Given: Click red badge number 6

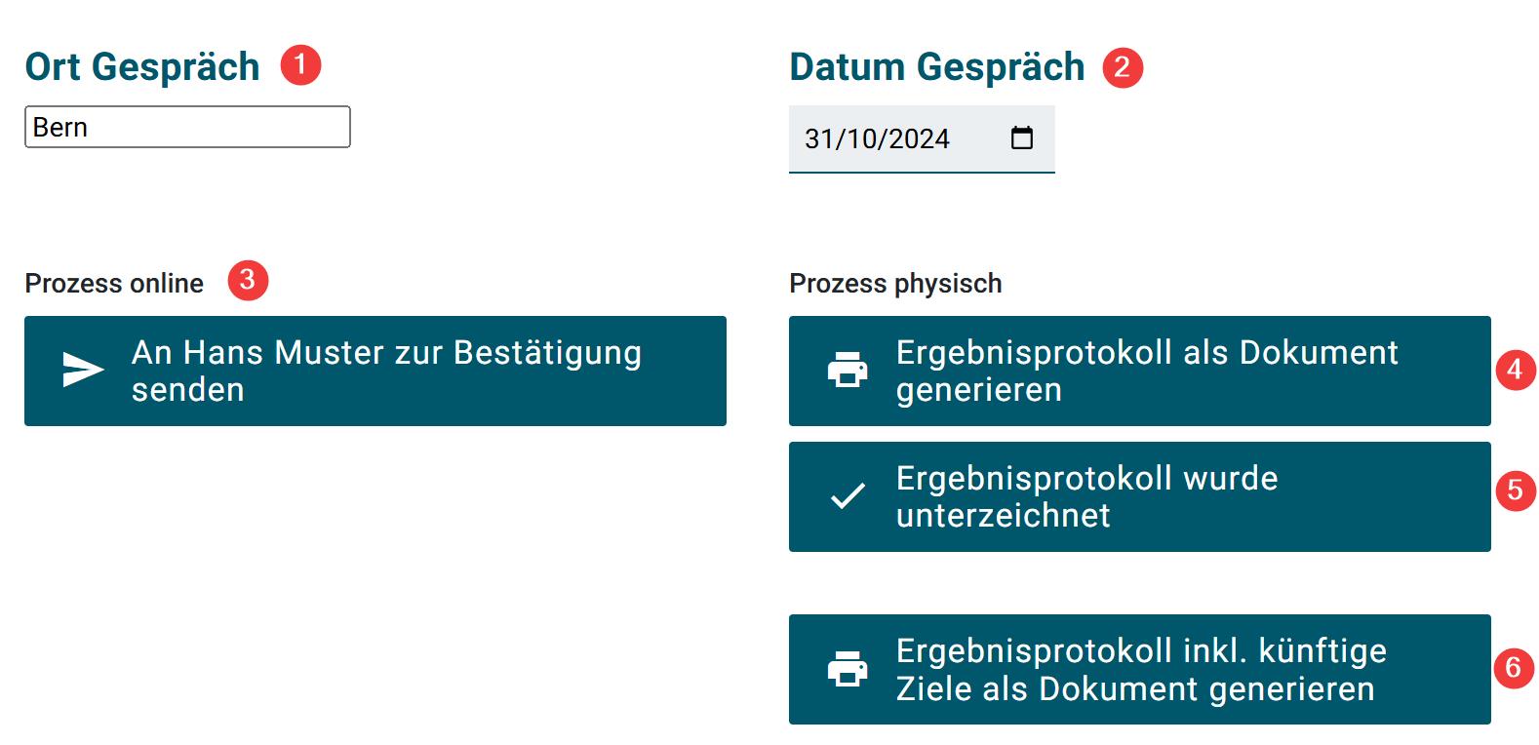Looking at the screenshot, I should [x=1514, y=668].
